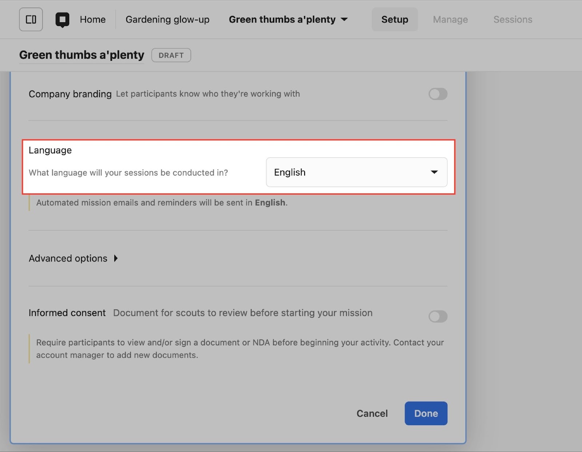This screenshot has height=452, width=582.
Task: Open the English language dropdown
Action: (x=356, y=172)
